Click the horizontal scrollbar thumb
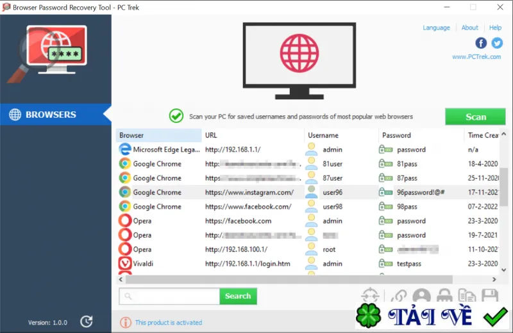Viewport: 513px width, 333px height. 289,279
